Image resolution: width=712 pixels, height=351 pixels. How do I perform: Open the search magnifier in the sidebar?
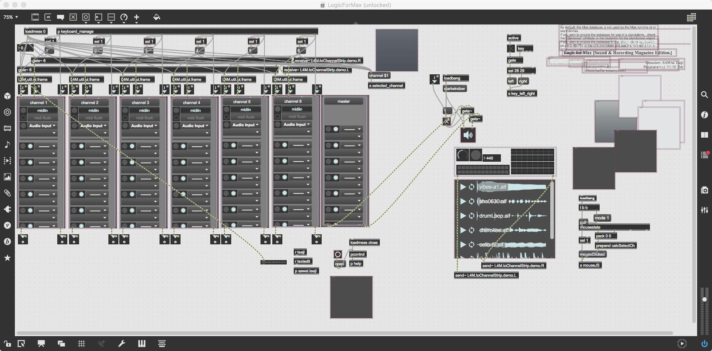click(704, 95)
